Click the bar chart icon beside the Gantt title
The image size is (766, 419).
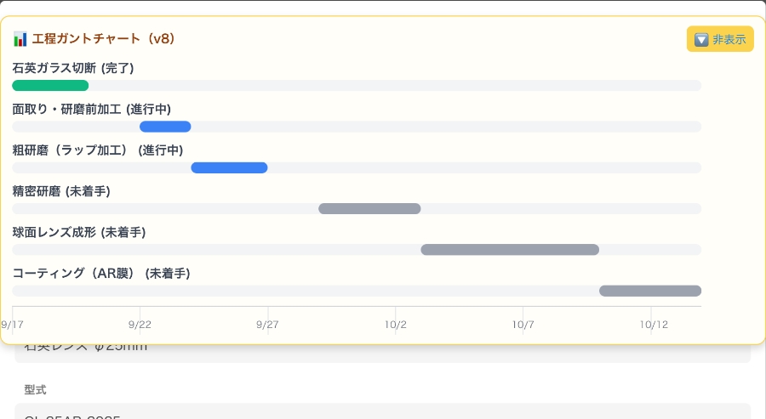(x=20, y=39)
